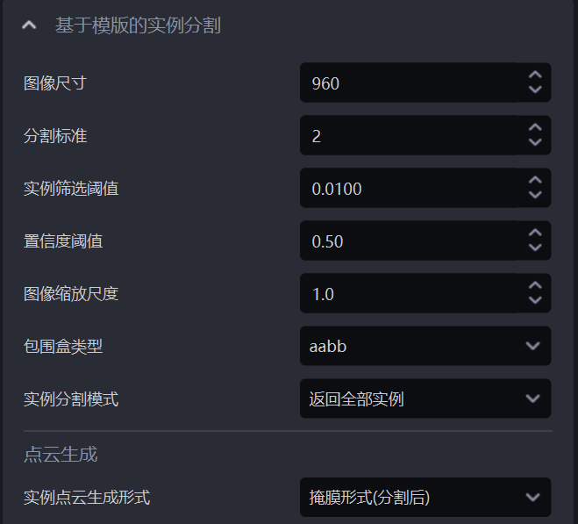
Task: Select the 实例筛选阈值 field showing 0.0100
Action: (408, 189)
